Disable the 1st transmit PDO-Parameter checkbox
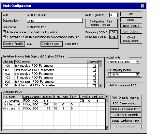 [94, 82]
